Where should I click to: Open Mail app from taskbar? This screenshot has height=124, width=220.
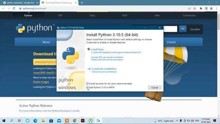pos(59,121)
